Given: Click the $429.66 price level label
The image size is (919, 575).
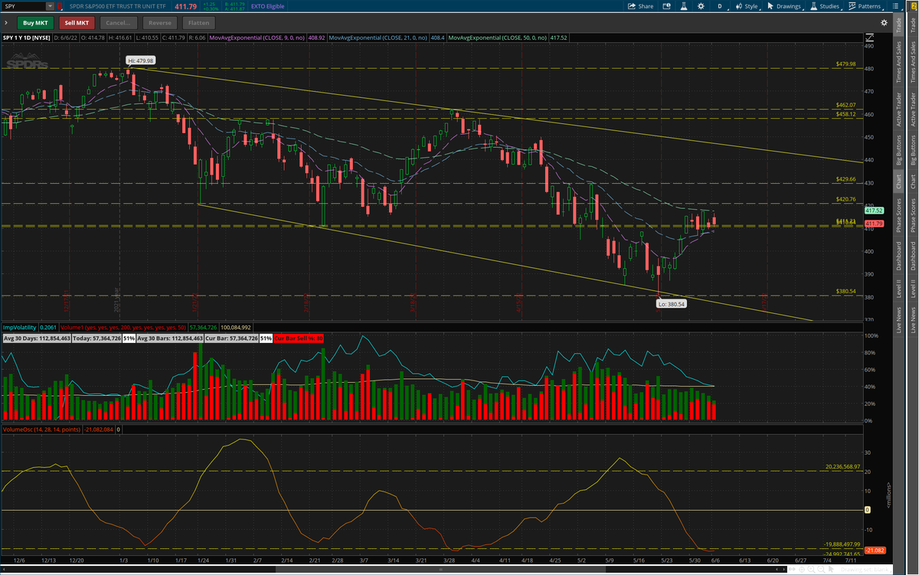Looking at the screenshot, I should click(x=845, y=179).
